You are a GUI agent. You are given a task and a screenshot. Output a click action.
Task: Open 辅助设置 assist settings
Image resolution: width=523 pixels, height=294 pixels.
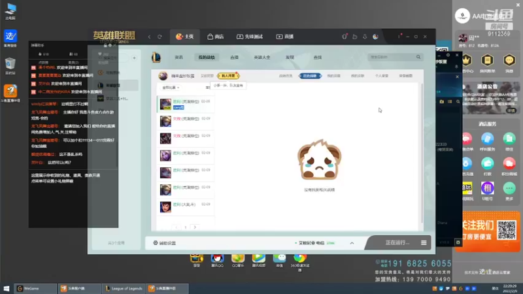(x=165, y=243)
